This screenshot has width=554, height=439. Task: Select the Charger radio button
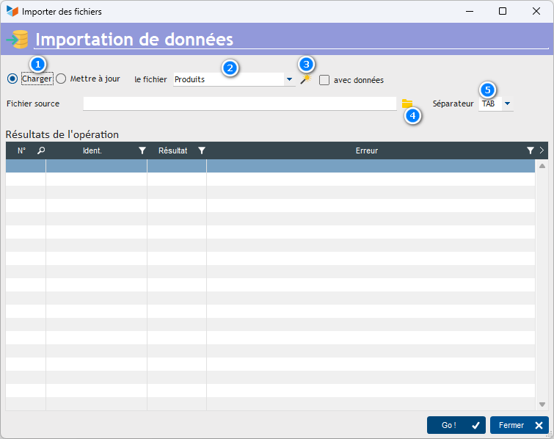[x=12, y=79]
